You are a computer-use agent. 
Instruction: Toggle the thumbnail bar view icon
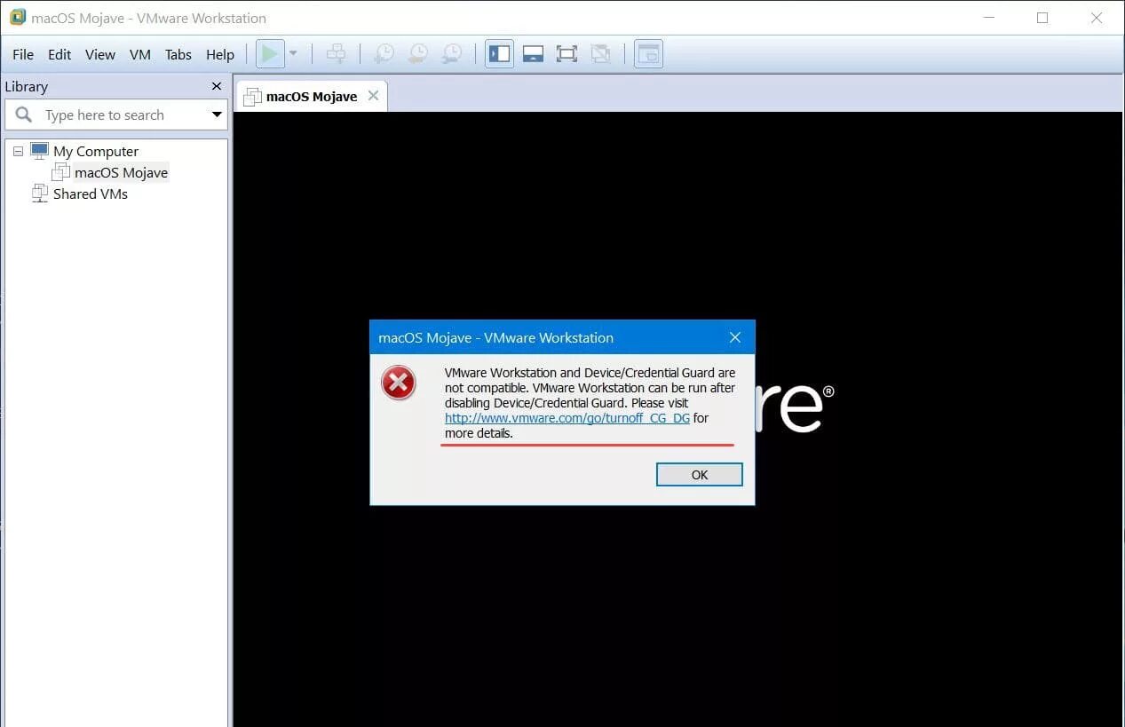pos(533,54)
